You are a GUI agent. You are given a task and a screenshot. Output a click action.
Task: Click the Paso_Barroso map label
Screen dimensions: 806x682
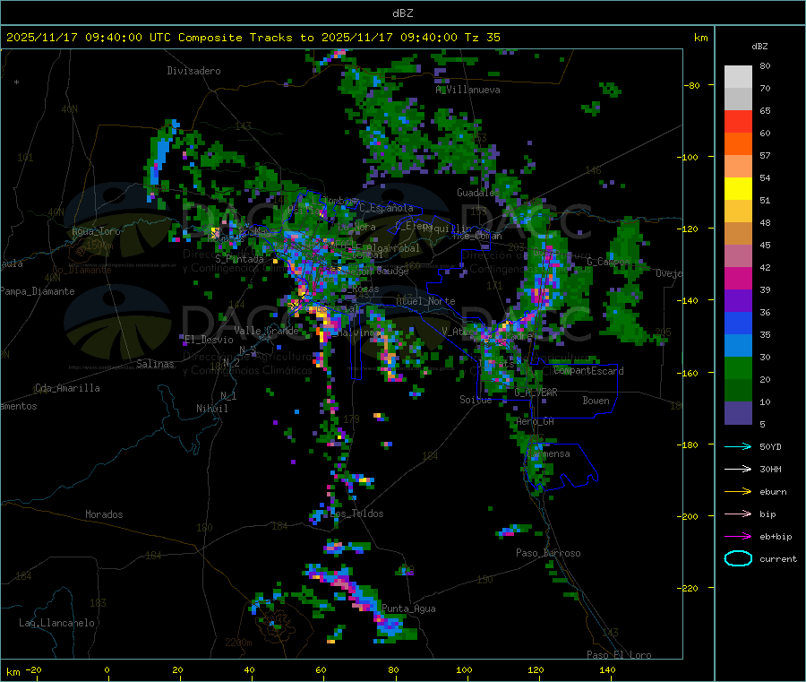548,553
